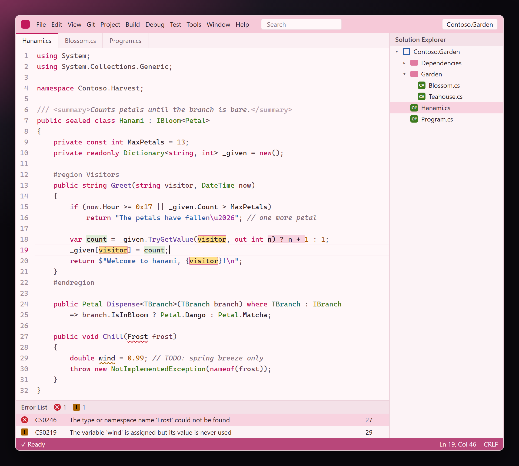Switch to the Blossom.cs tab
Screen dimensions: 519x466
point(80,40)
